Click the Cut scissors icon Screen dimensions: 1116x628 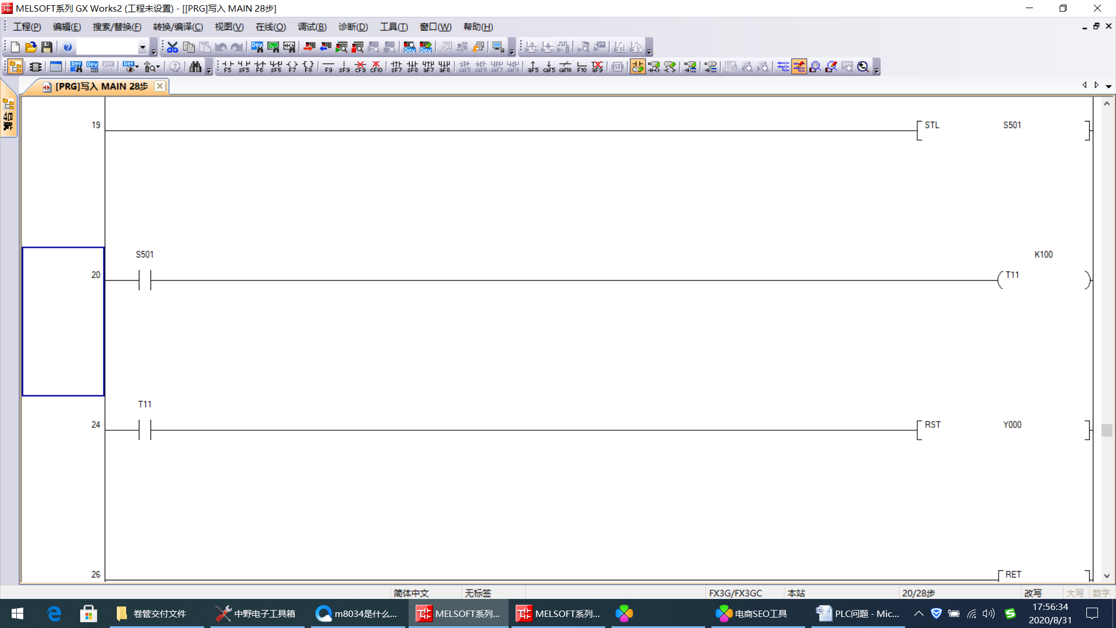173,47
